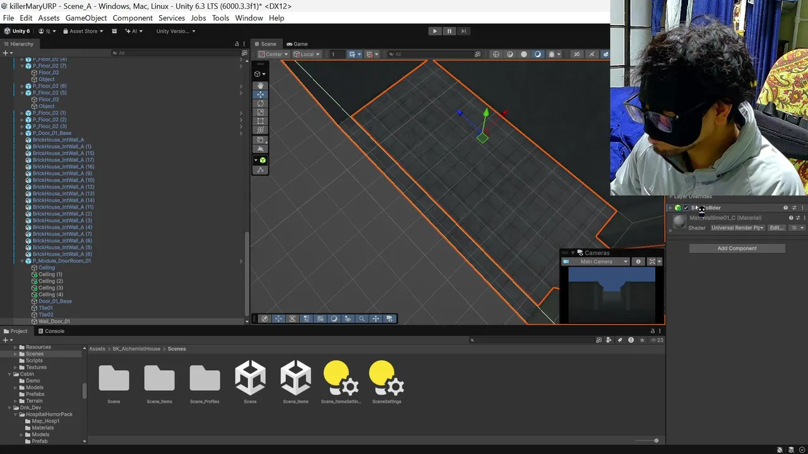The image size is (808, 454).
Task: Expand the P_Door_01_Base tree item
Action: coord(22,133)
